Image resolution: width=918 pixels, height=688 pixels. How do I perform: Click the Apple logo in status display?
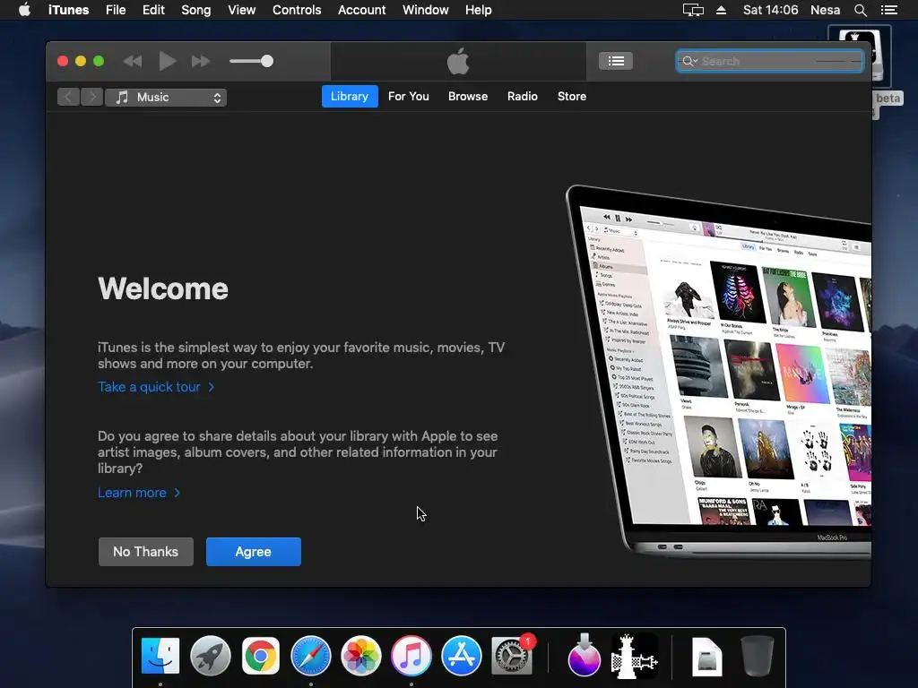coord(458,61)
